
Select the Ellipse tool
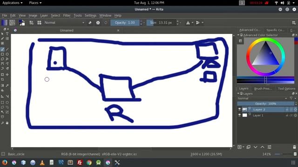pos(7,54)
